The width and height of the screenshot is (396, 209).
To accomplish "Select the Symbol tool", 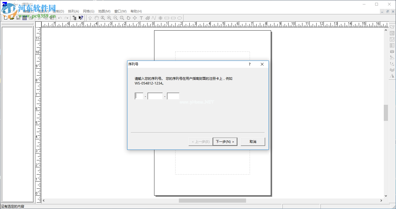I will (x=160, y=18).
